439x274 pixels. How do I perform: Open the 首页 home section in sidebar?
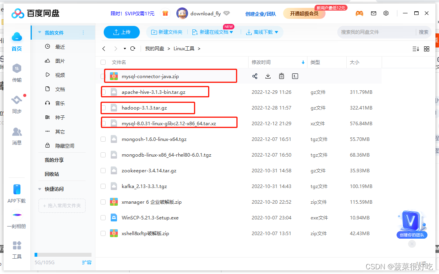point(17,42)
